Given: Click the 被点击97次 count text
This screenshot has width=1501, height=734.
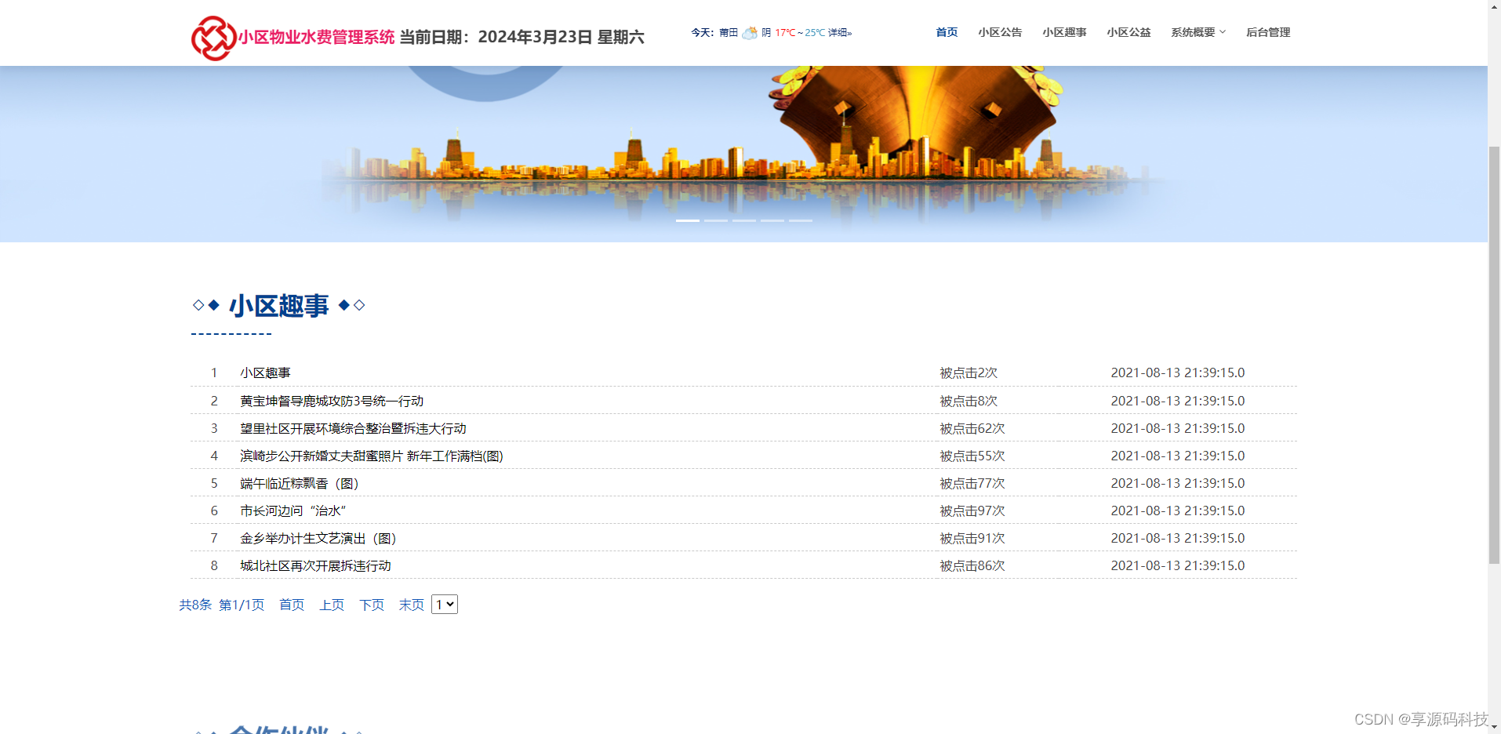Looking at the screenshot, I should tap(972, 511).
